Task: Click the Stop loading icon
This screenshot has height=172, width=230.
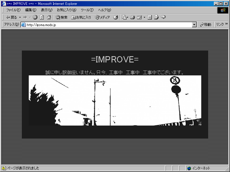Action: pyautogui.click(x=35, y=17)
